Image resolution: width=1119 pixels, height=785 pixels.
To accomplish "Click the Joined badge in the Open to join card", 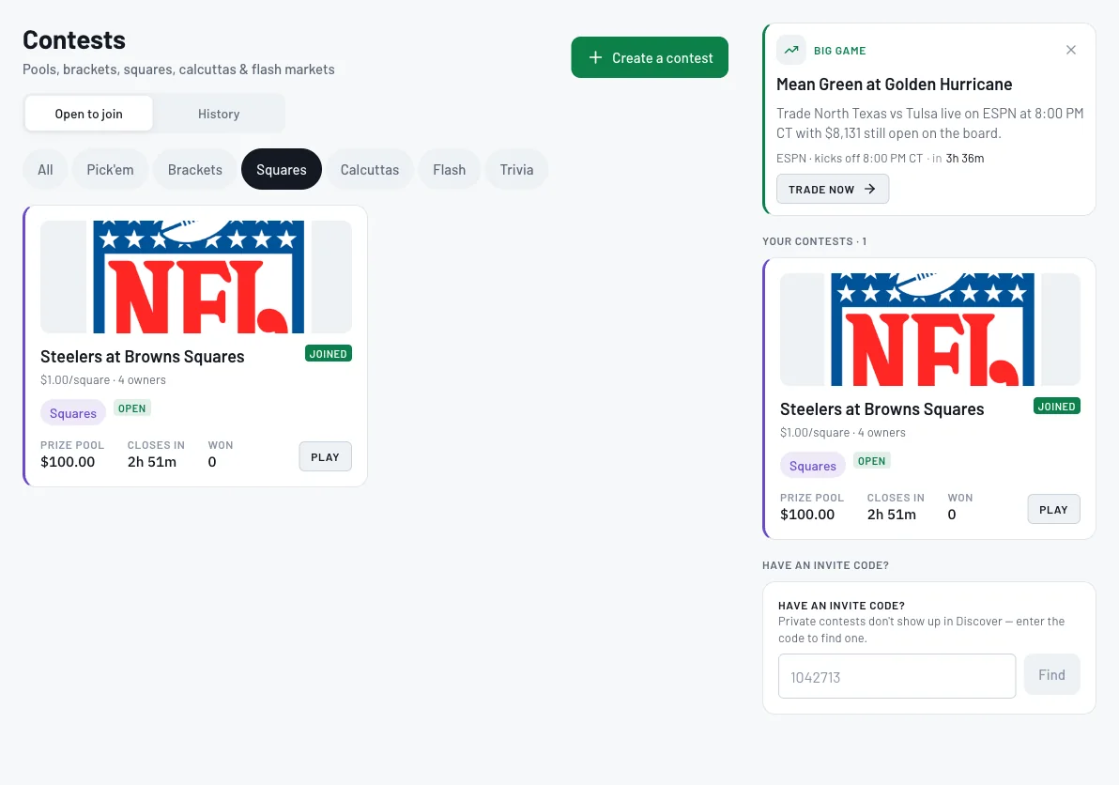I will pyautogui.click(x=329, y=354).
